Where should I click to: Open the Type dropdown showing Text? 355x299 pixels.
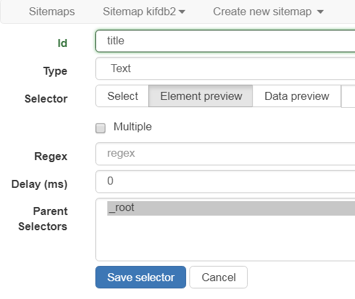tap(225, 69)
